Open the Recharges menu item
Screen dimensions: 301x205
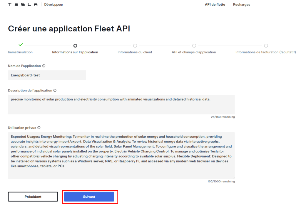tap(242, 4)
